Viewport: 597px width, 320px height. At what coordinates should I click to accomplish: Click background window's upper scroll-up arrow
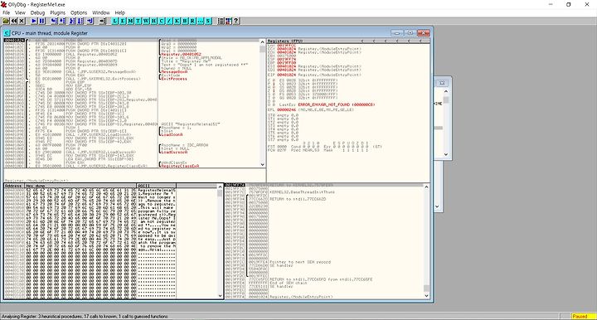point(446,92)
